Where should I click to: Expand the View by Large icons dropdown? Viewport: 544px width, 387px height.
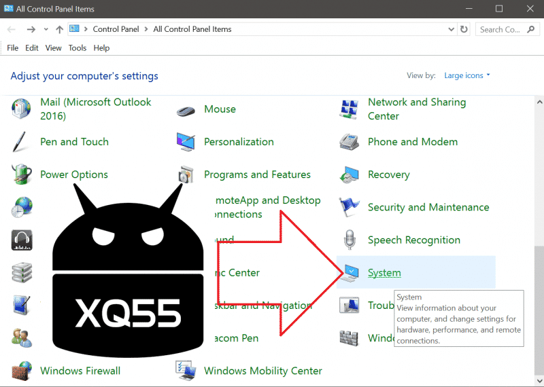pyautogui.click(x=467, y=75)
